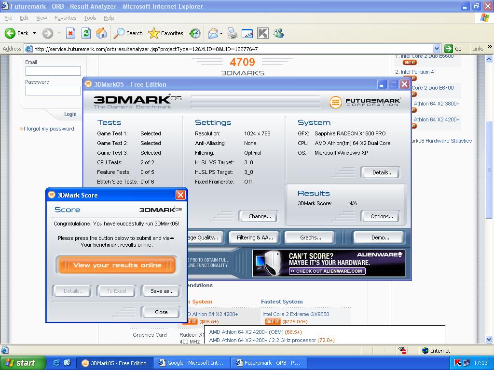Click the scrollbar down arrow of the page

tap(489, 339)
